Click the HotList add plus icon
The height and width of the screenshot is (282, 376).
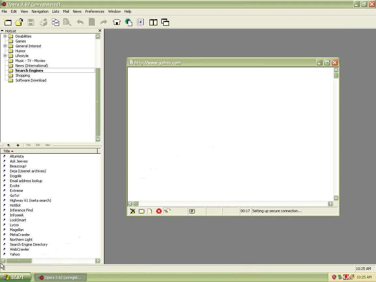click(x=18, y=145)
